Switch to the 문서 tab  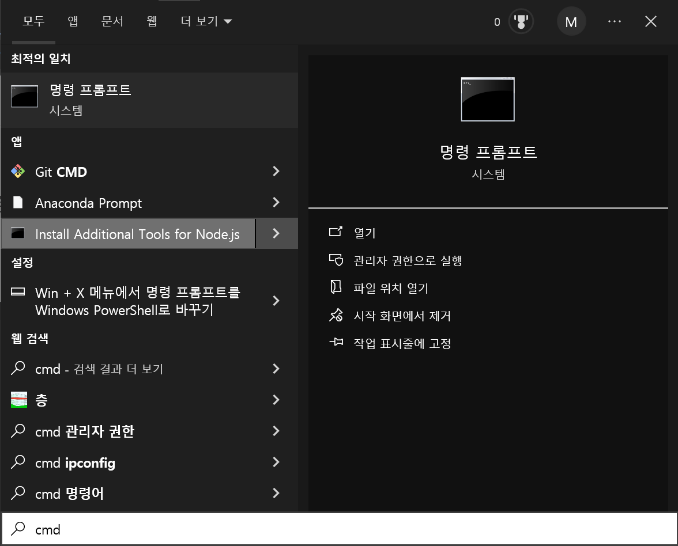click(x=112, y=21)
